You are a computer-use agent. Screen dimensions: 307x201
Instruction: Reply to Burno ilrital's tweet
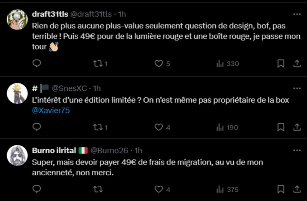pyautogui.click(x=36, y=189)
